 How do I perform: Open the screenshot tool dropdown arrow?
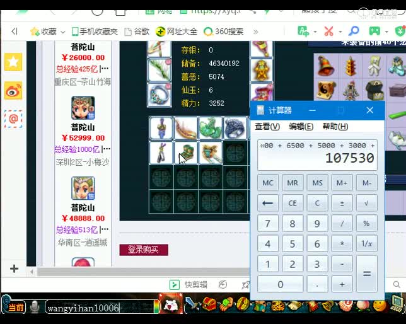(340, 32)
